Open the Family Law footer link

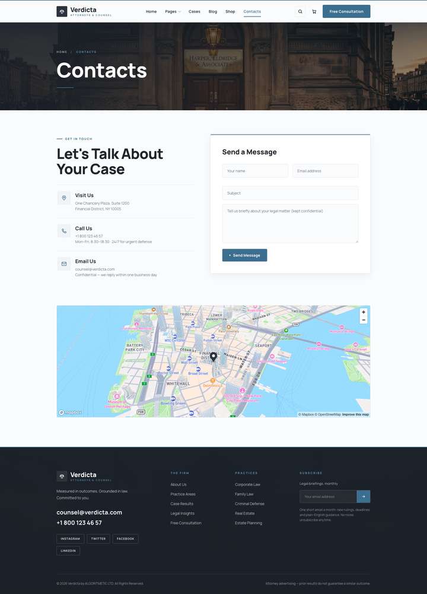pyautogui.click(x=244, y=494)
